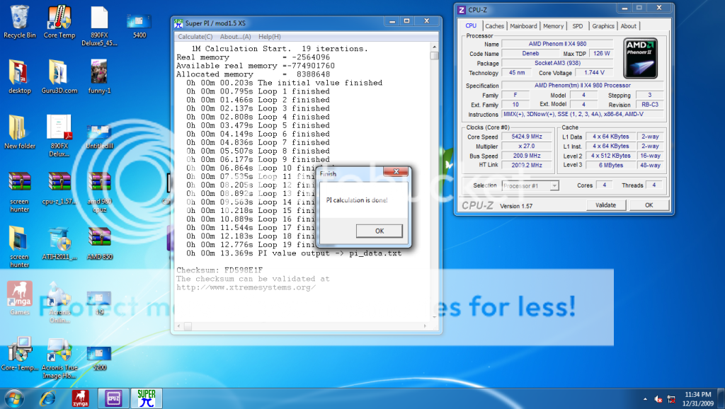The height and width of the screenshot is (409, 725).
Task: Switch to CPU-Z via taskbar button
Action: [x=113, y=398]
